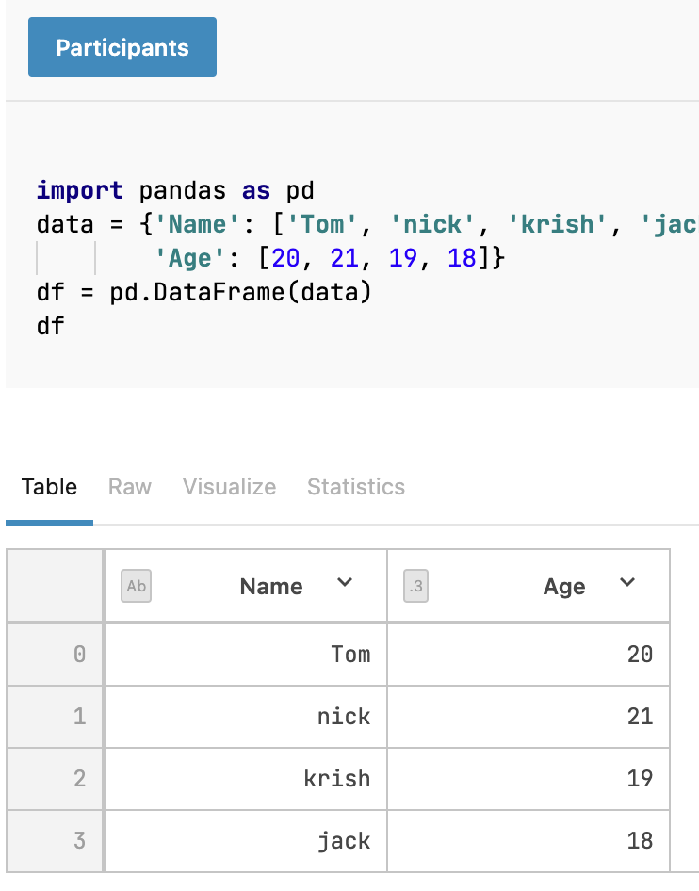
Task: Switch to the Table tab
Action: (49, 487)
